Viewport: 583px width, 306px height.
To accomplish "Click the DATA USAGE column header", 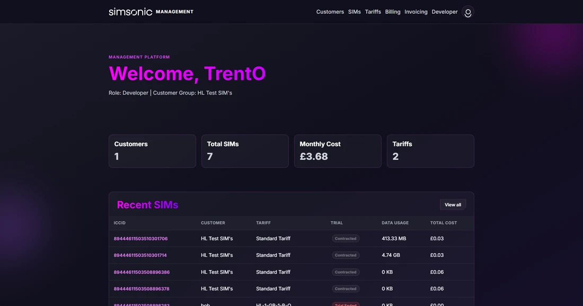I will pos(395,223).
